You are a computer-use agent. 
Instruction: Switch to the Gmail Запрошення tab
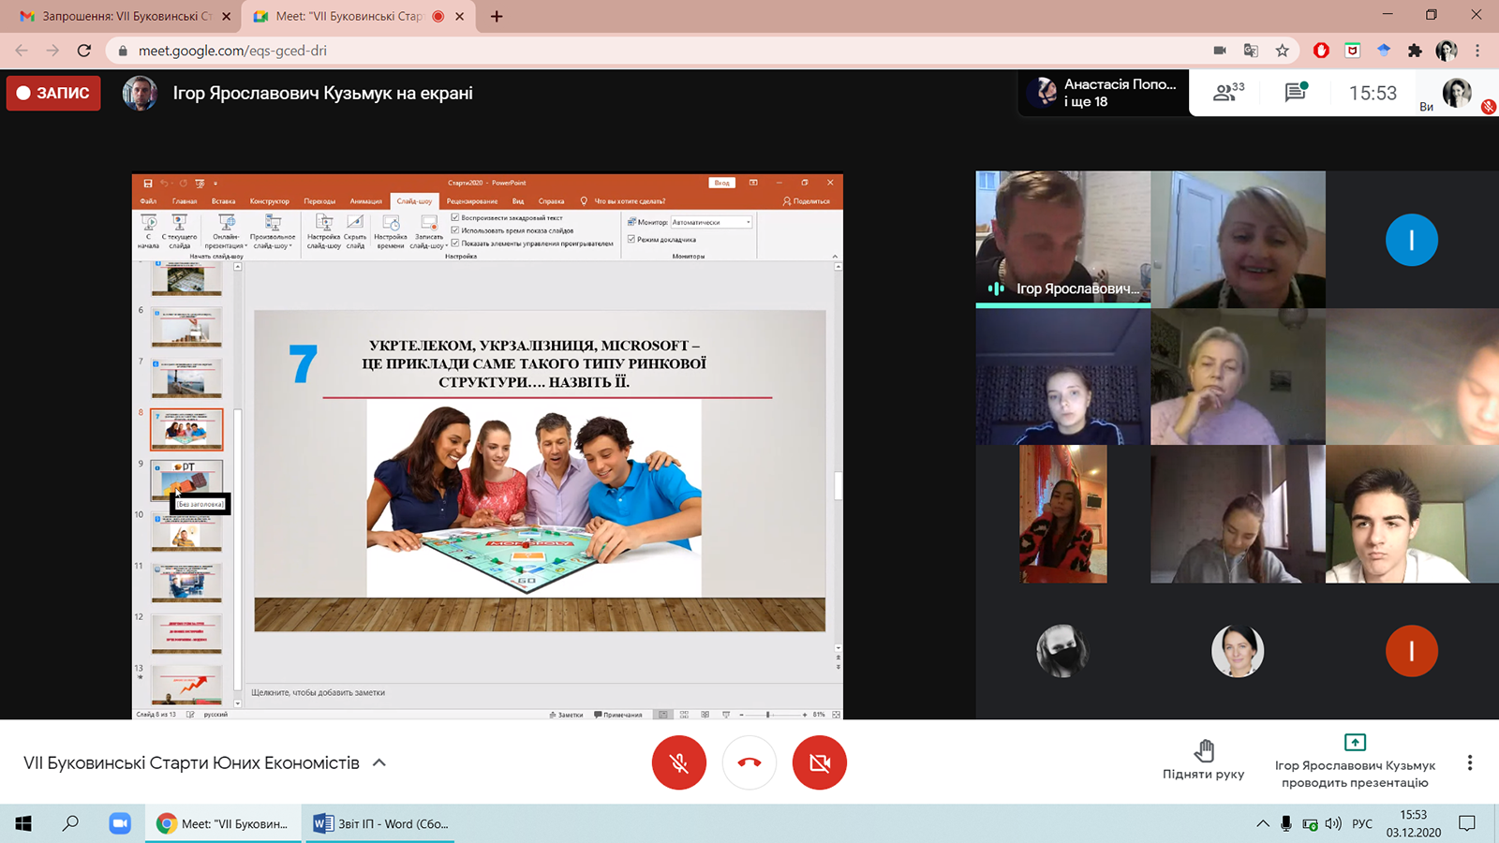[120, 16]
